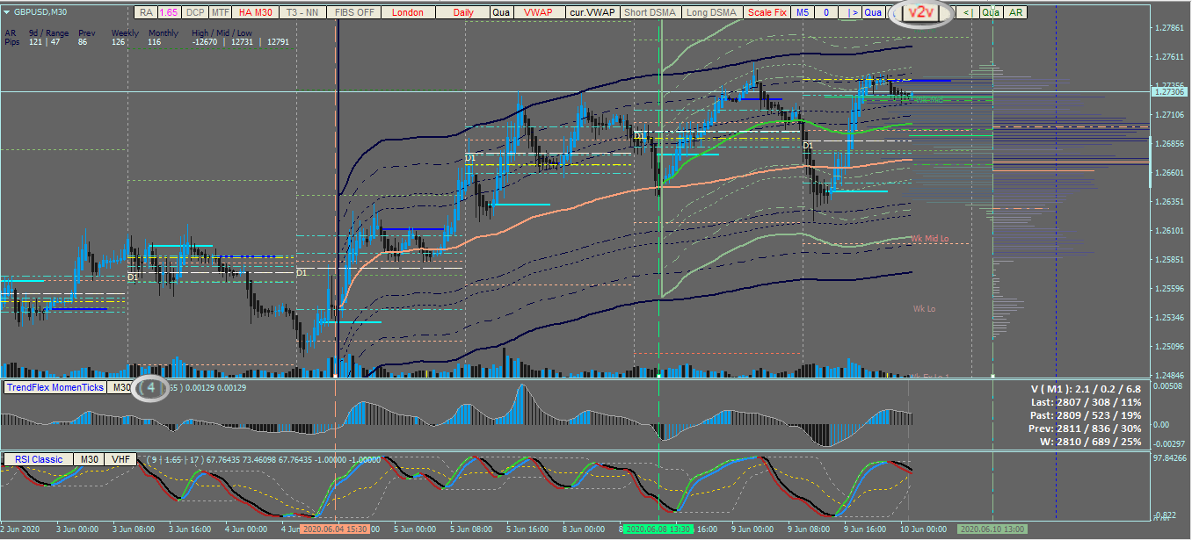The width and height of the screenshot is (1192, 540).
Task: Click the 9d / Range header text
Action: tap(48, 32)
